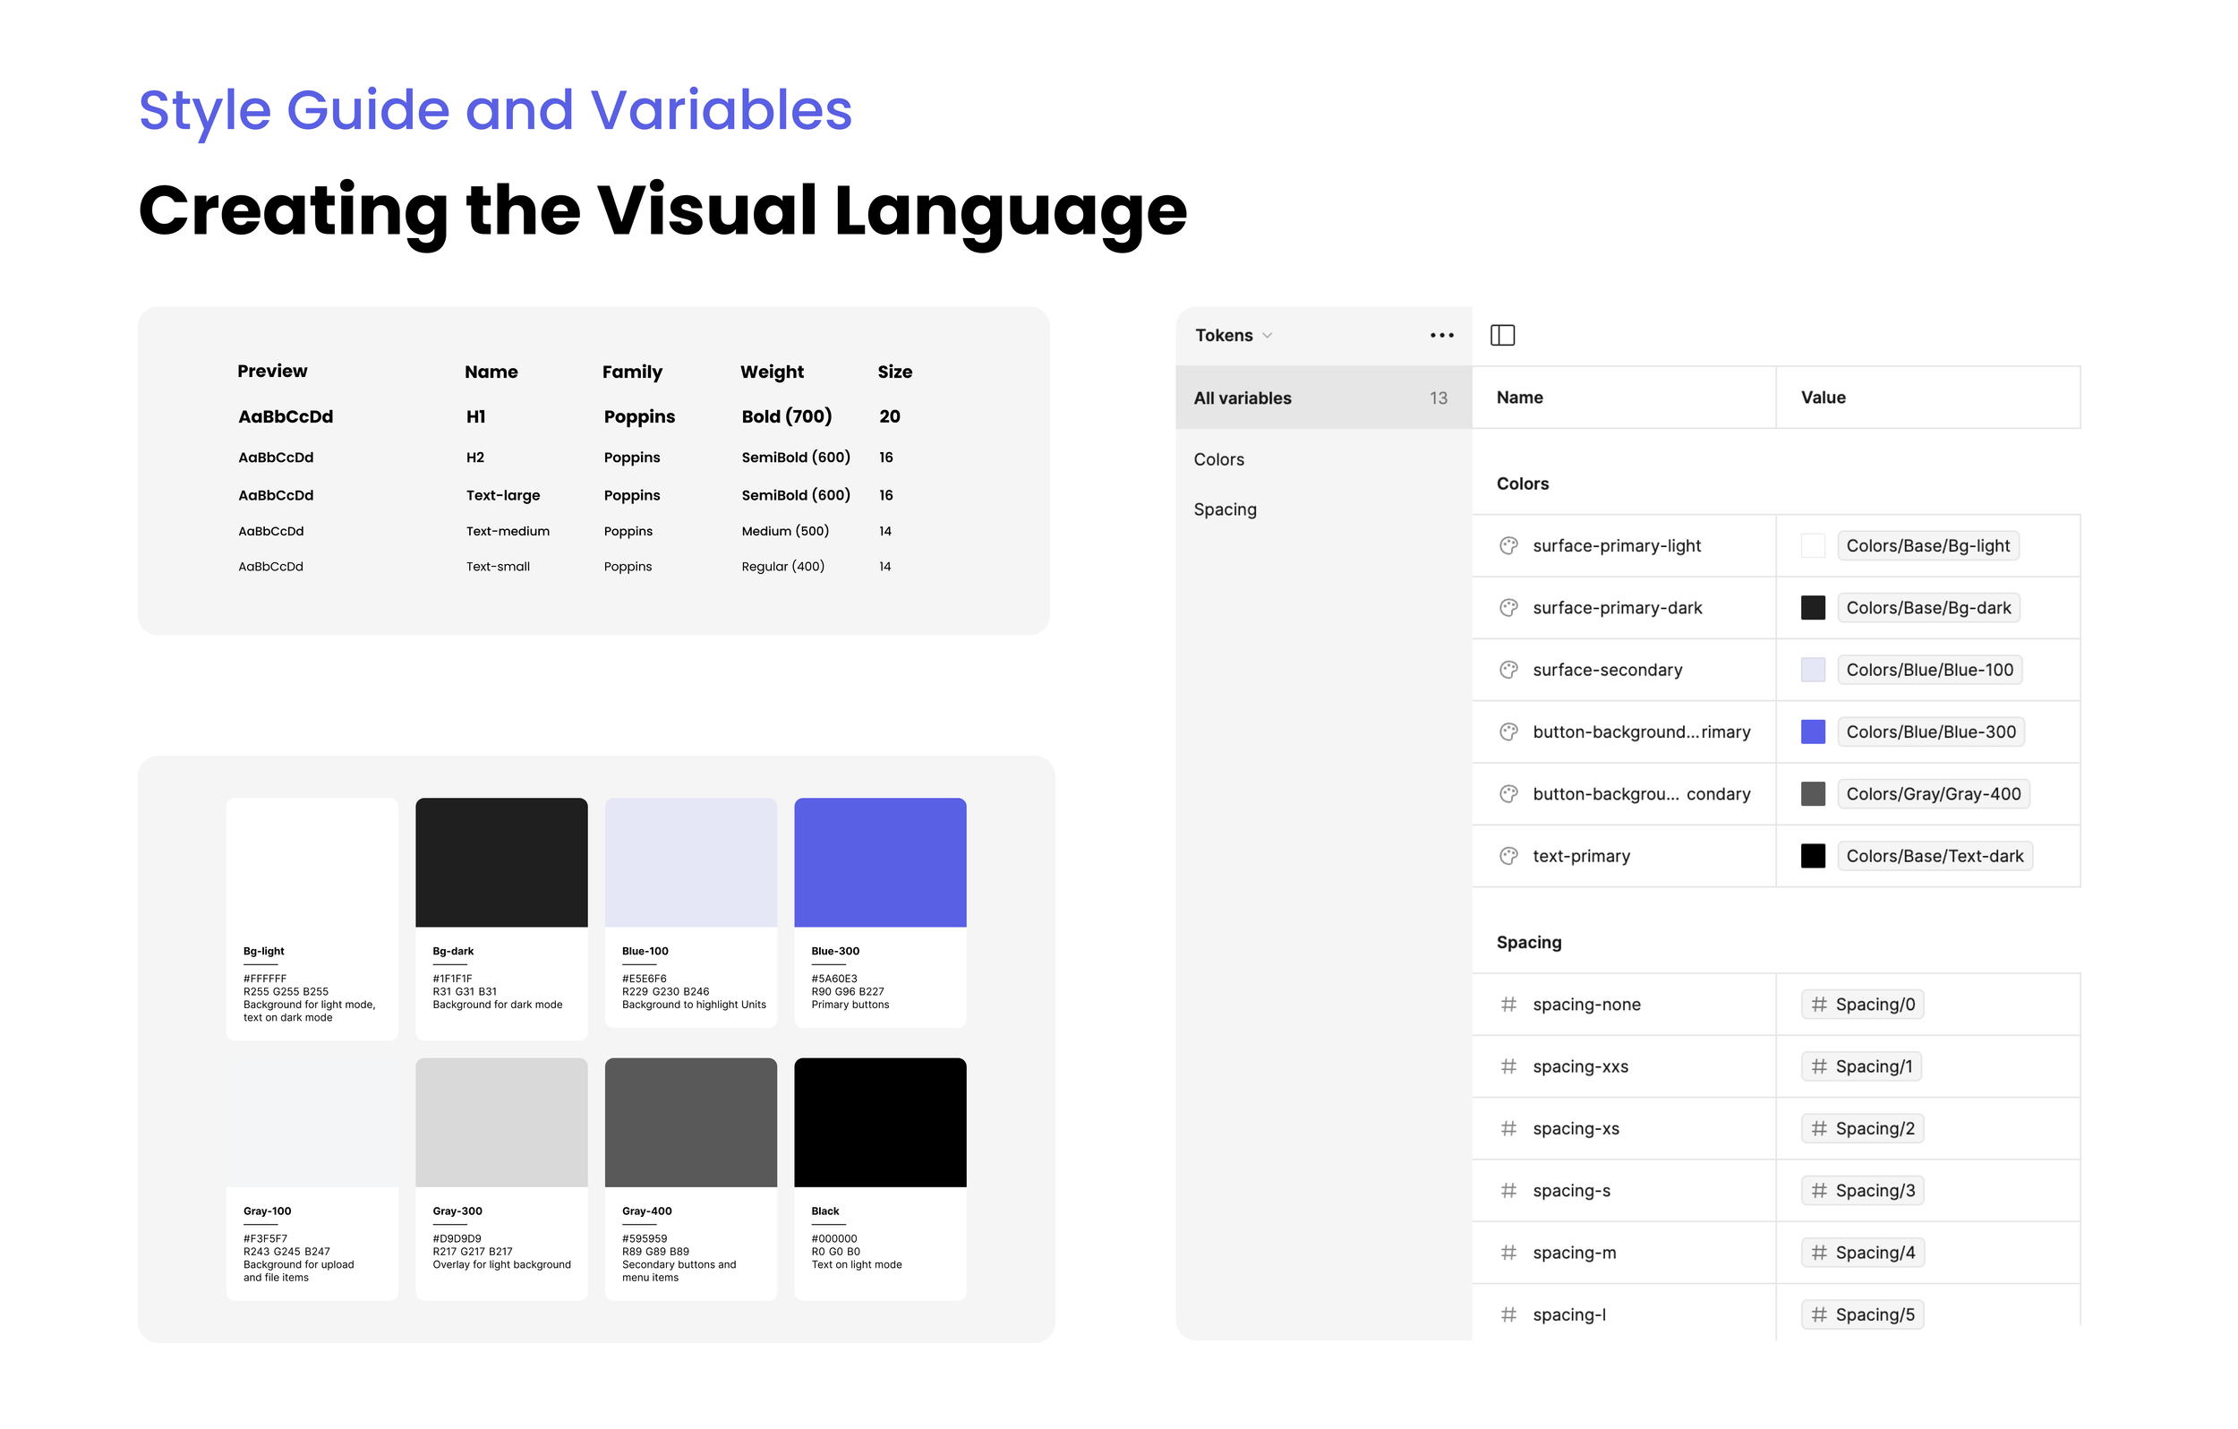
Task: Click the Name column header
Action: tap(1519, 397)
